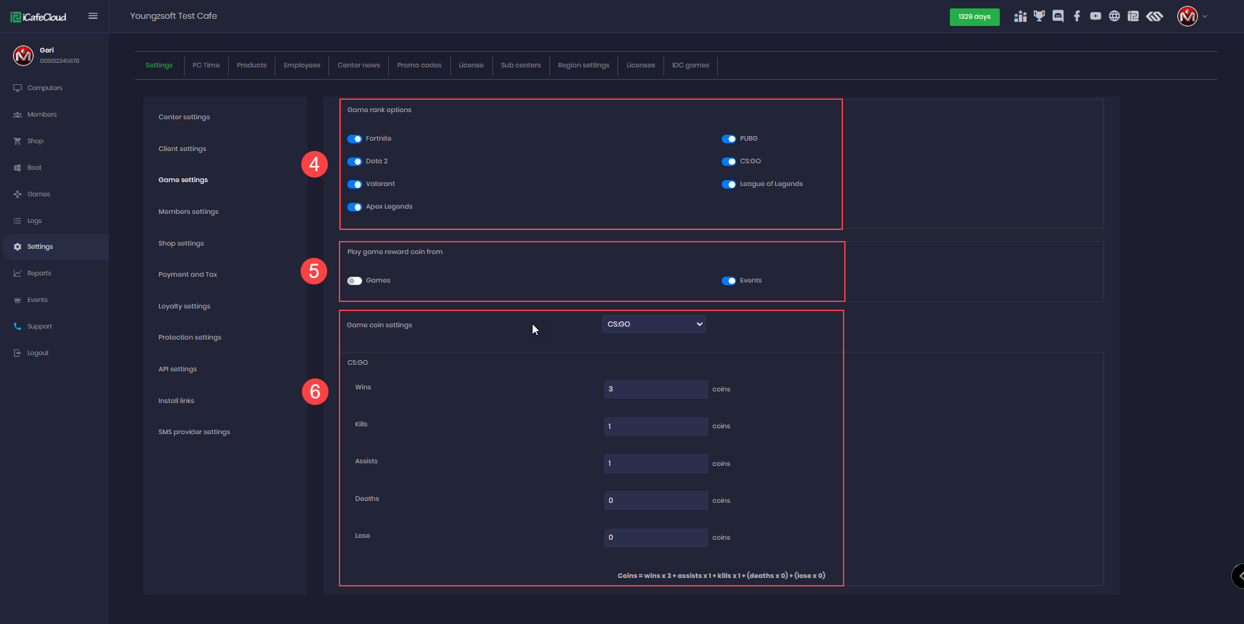The height and width of the screenshot is (624, 1244).
Task: Open Loyalty settings in settings list
Action: (x=184, y=306)
